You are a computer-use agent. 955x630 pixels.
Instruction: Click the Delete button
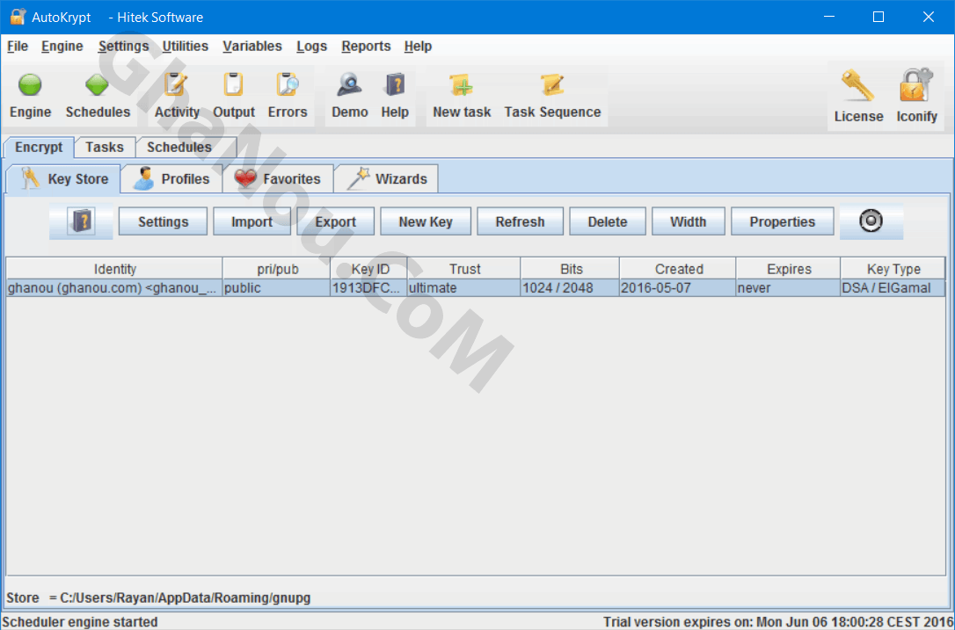pos(608,221)
